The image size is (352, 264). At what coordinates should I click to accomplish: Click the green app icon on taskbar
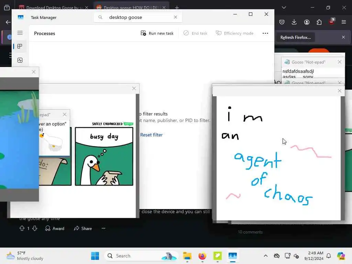point(217,256)
